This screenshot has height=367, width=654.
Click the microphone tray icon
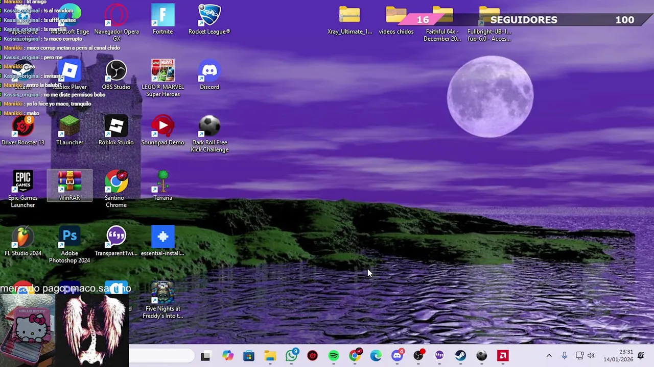(x=564, y=356)
